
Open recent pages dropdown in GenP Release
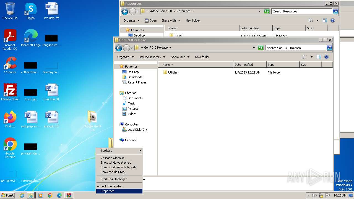click(x=132, y=48)
